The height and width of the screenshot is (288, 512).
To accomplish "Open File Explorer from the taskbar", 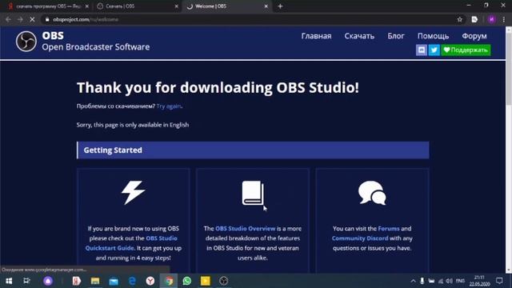I will click(x=95, y=281).
